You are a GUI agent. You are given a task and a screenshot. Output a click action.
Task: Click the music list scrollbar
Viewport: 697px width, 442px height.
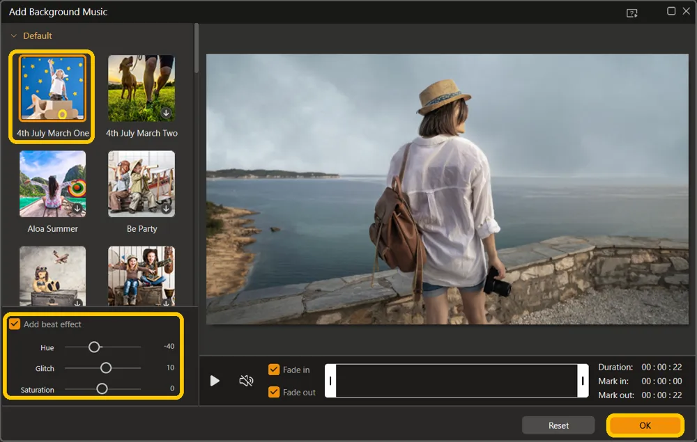197,49
